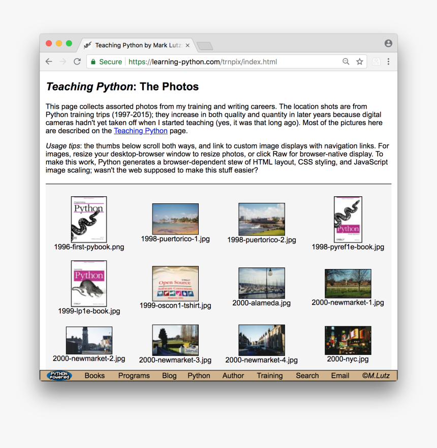This screenshot has width=437, height=448.
Task: Click the 2000-newmarket-3.jpg filename caption
Action: (x=175, y=360)
